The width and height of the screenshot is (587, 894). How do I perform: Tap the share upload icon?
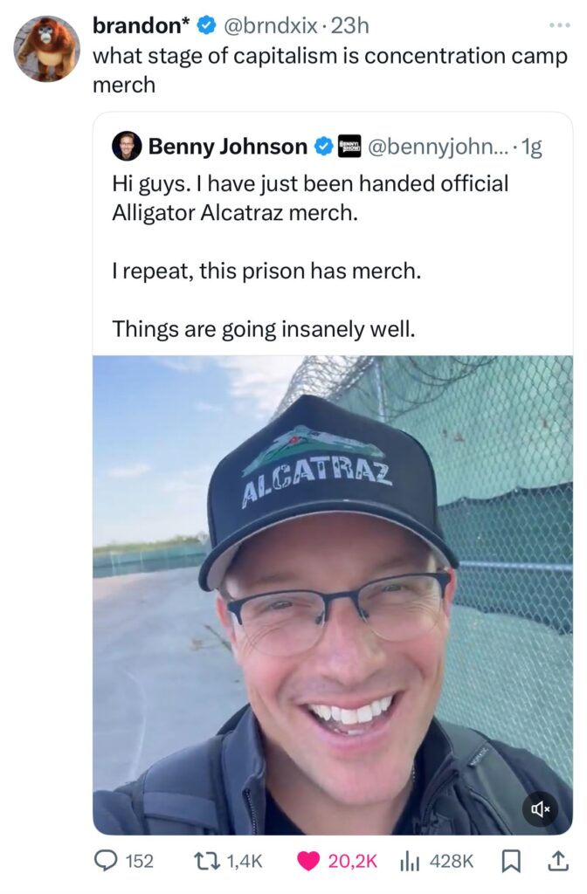point(557,861)
